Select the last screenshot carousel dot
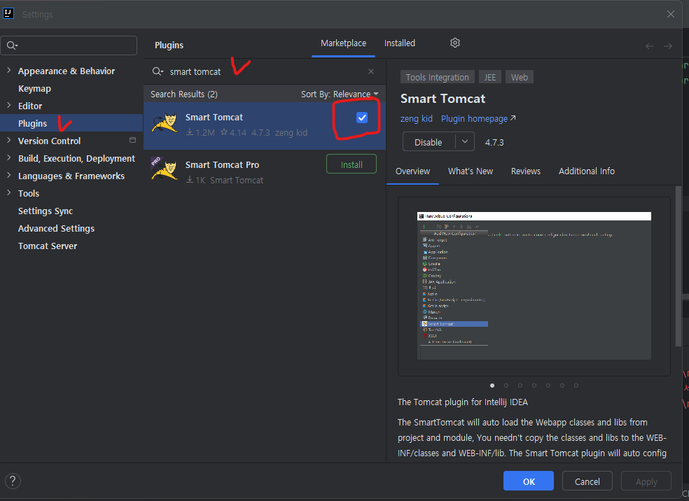Screen dimensions: 689x501 pos(576,386)
